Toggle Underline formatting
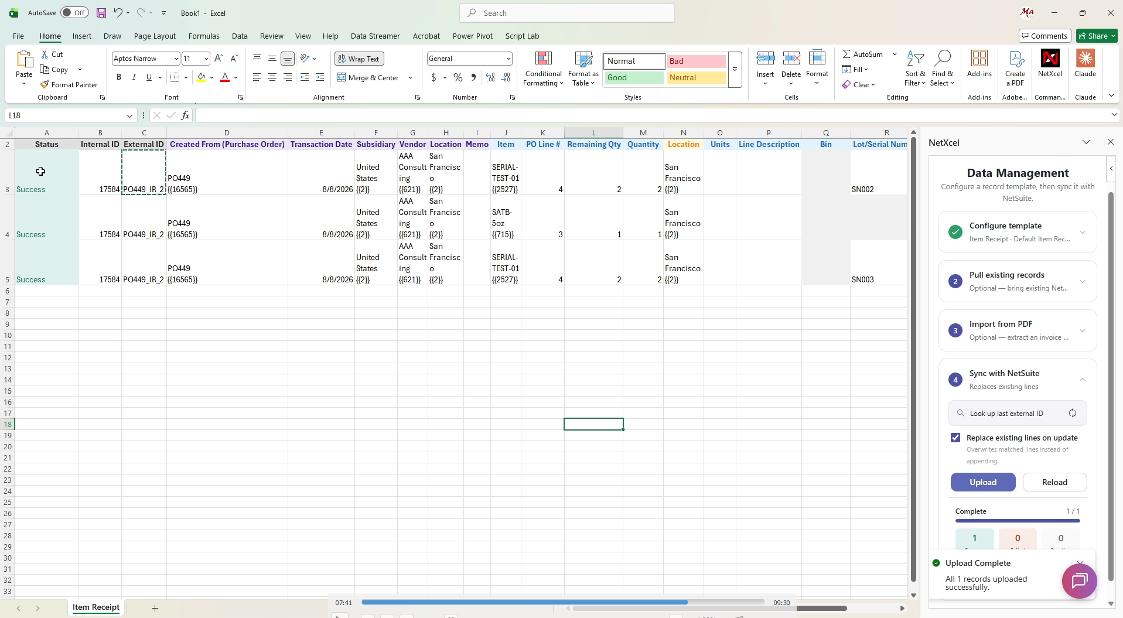The image size is (1123, 618). tap(149, 77)
